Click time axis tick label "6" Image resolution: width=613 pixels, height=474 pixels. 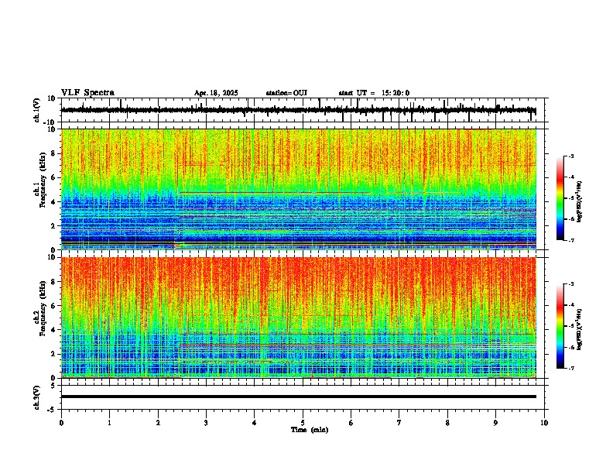(x=351, y=423)
